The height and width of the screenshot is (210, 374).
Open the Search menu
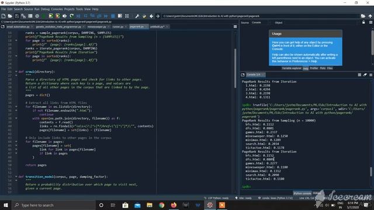click(x=18, y=9)
